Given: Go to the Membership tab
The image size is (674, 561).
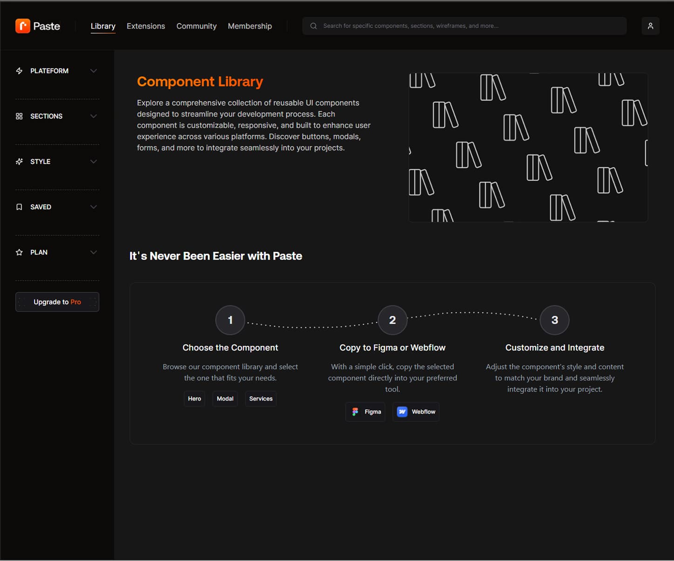Looking at the screenshot, I should (249, 26).
